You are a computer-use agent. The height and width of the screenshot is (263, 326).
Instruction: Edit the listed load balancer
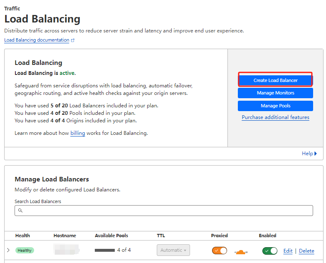tap(288, 251)
